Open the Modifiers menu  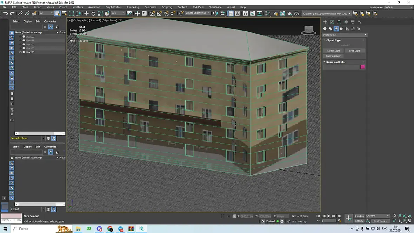coord(78,7)
